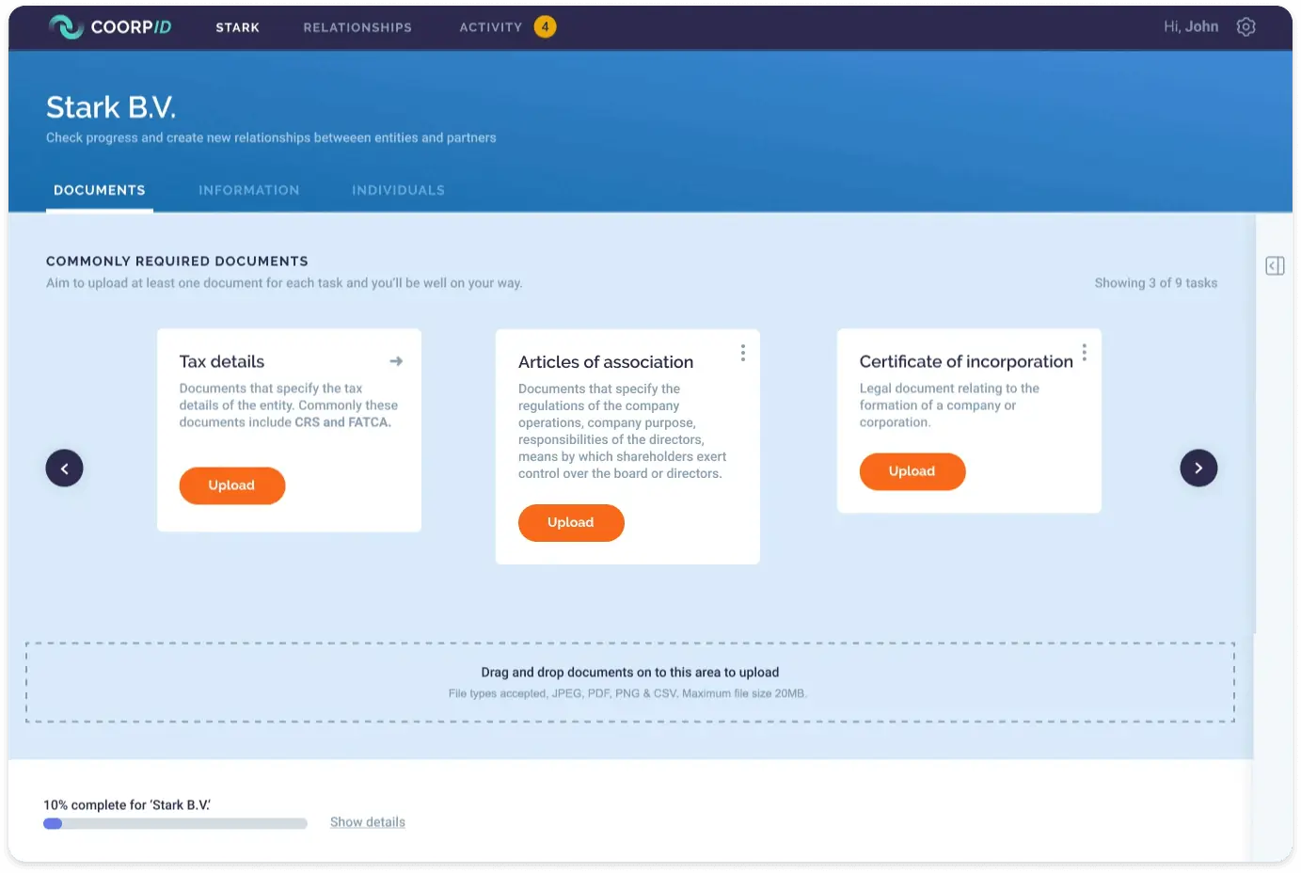Click the Show details link

(x=368, y=822)
